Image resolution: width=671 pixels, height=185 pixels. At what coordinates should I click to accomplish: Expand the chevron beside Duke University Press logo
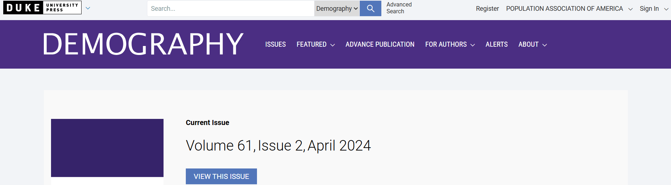tap(88, 8)
